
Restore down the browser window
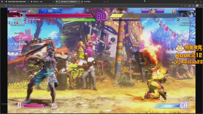196,2
